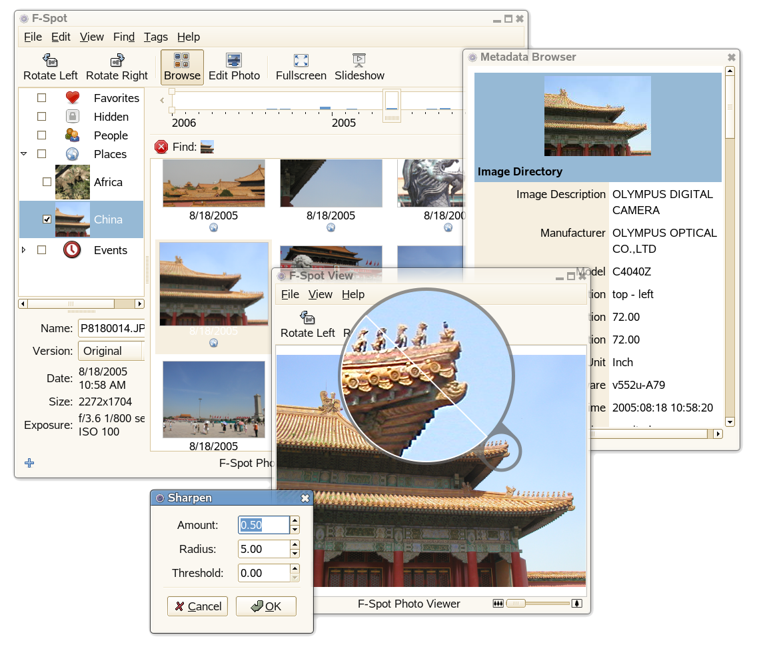Click zoom-out icon in F-Spot View status bar
761x645 pixels.
click(x=498, y=603)
